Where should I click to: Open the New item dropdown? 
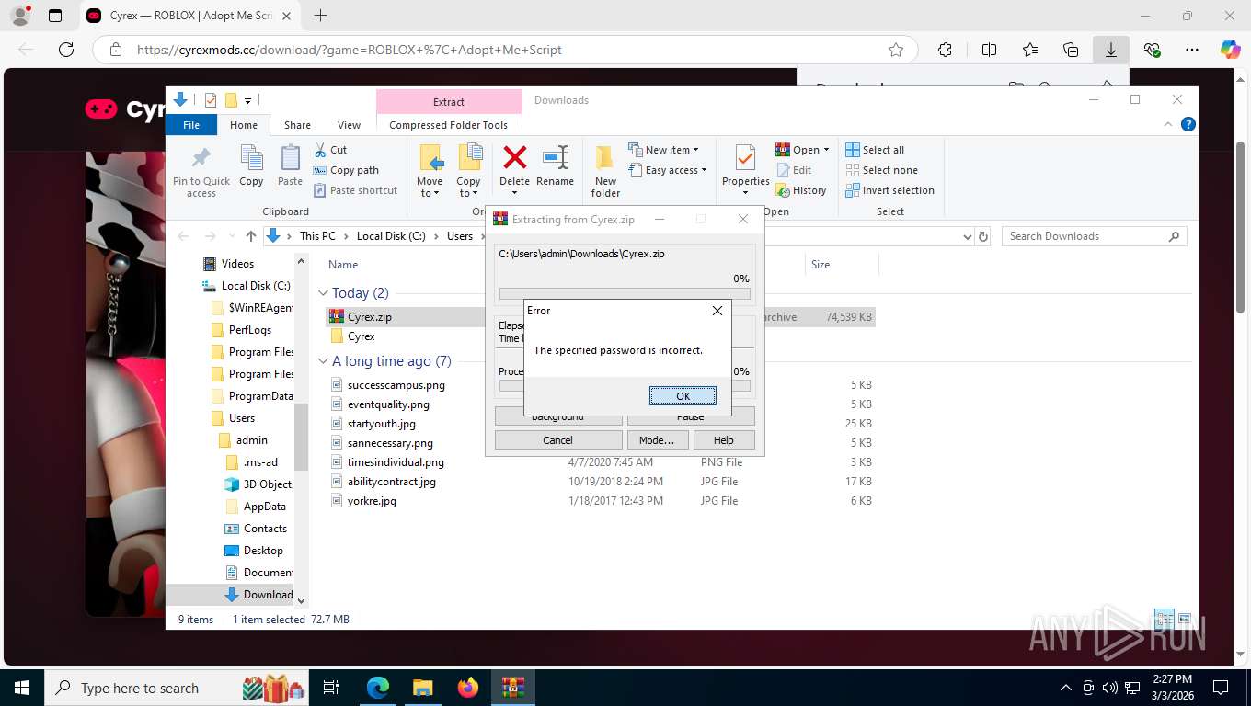[x=663, y=150]
